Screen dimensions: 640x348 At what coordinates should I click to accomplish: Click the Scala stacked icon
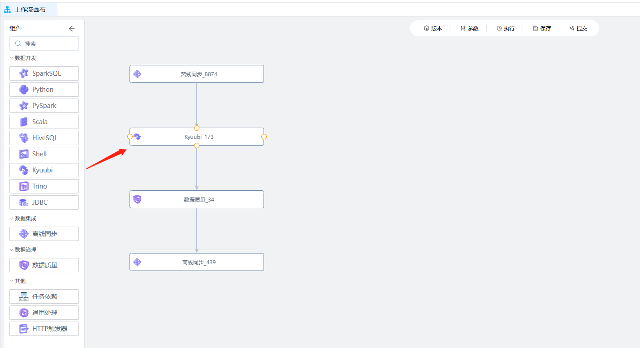24,122
